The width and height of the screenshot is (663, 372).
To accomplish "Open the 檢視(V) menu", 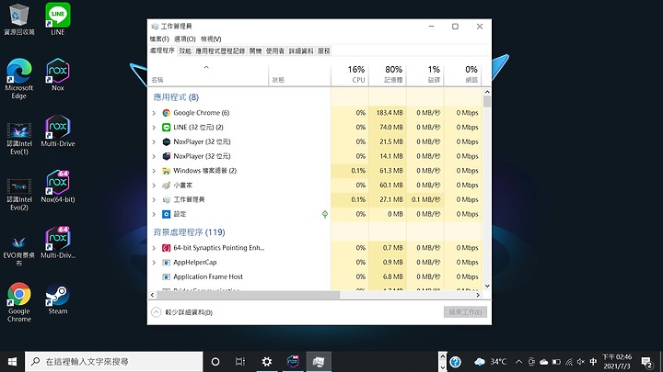I will pos(211,39).
